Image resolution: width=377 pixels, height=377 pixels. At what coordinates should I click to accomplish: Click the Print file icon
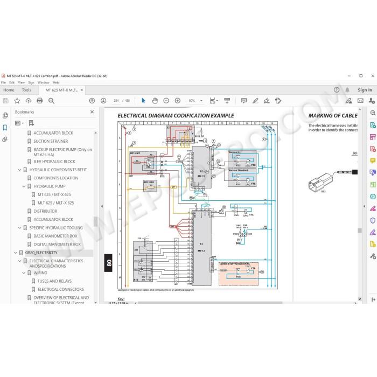[40, 101]
